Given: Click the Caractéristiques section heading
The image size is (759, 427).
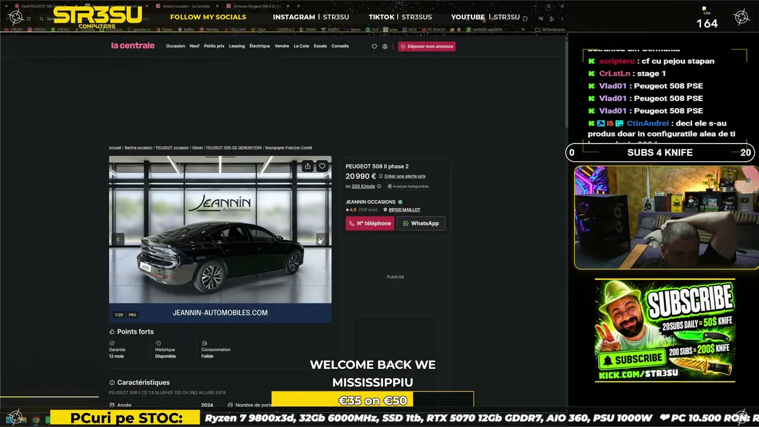Looking at the screenshot, I should [143, 383].
